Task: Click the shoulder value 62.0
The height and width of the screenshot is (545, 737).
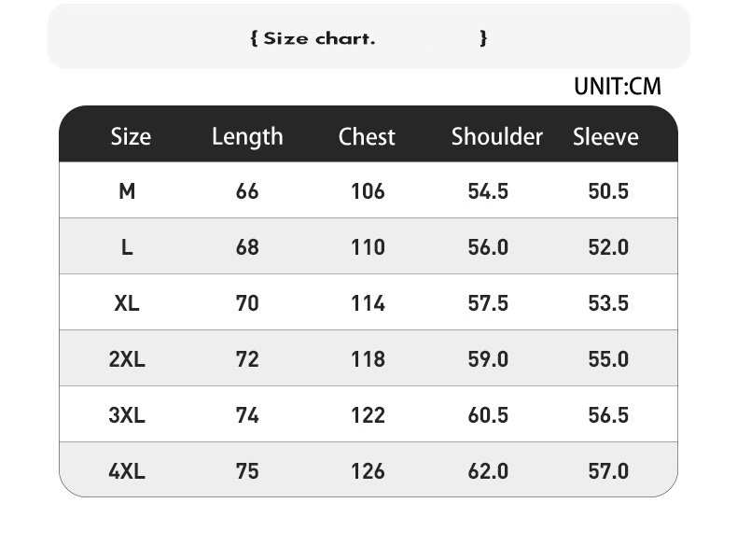Action: [x=488, y=471]
